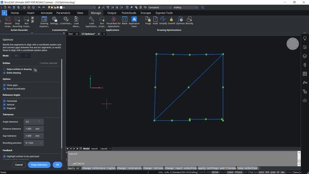This screenshot has width=309, height=174.
Task: Open Visual Basic for Applications
Action: click(113, 22)
